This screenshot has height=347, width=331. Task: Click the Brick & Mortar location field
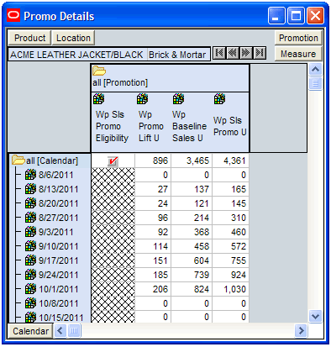(178, 55)
